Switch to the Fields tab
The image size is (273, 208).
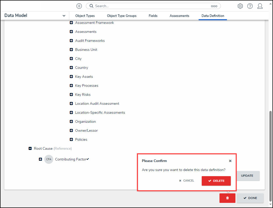(x=153, y=16)
